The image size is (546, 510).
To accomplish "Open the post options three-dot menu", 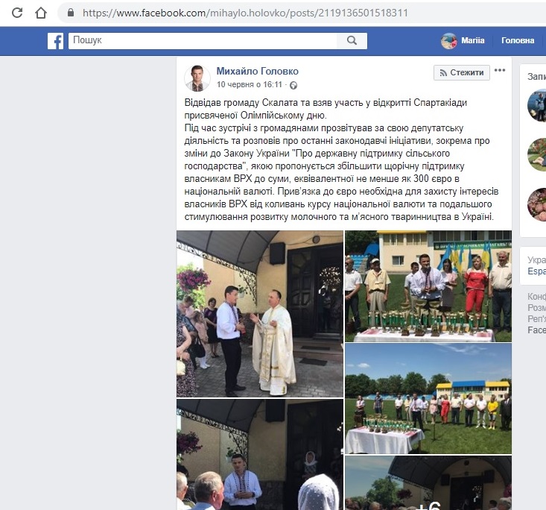I will click(500, 70).
